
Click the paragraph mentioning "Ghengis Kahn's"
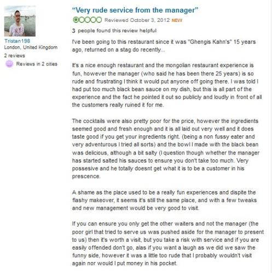[164, 46]
